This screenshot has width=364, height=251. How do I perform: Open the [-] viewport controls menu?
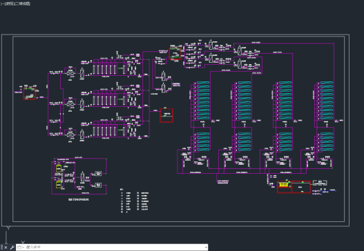2,3
